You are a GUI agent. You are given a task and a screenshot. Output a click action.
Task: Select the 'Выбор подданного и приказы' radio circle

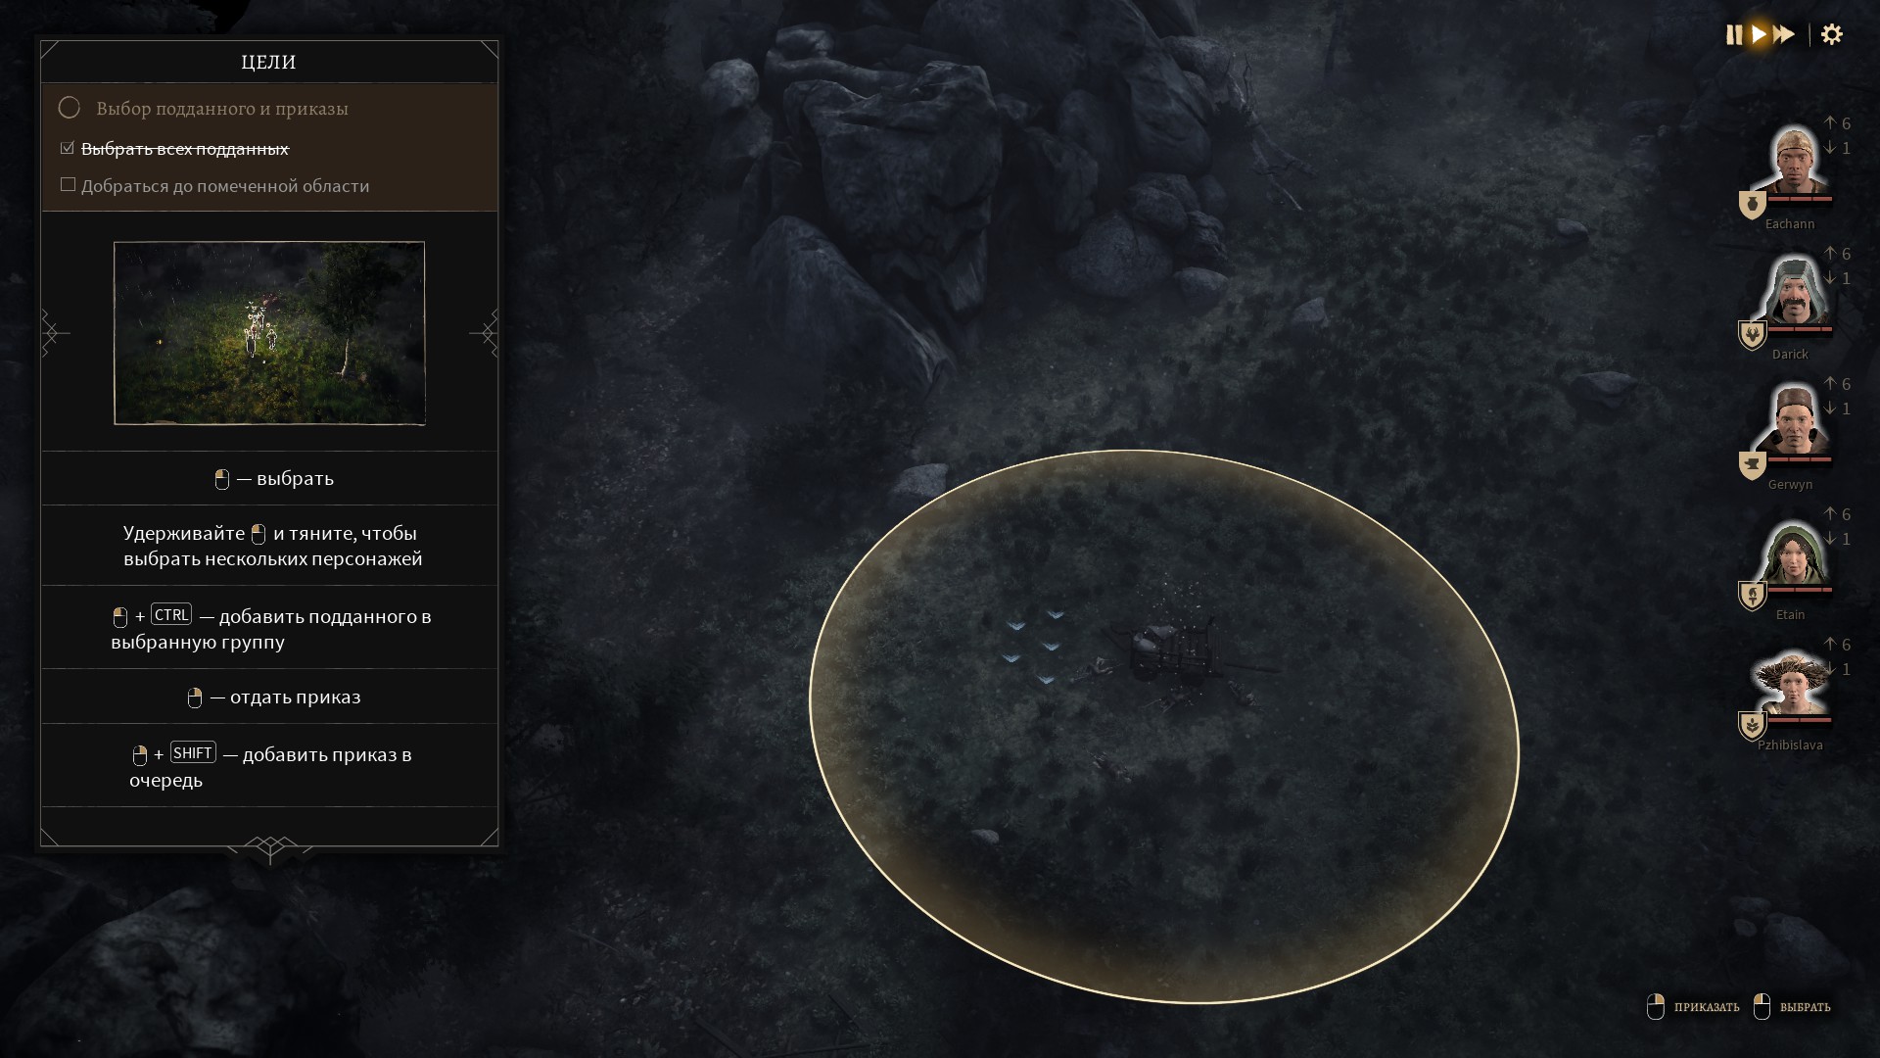coord(69,107)
